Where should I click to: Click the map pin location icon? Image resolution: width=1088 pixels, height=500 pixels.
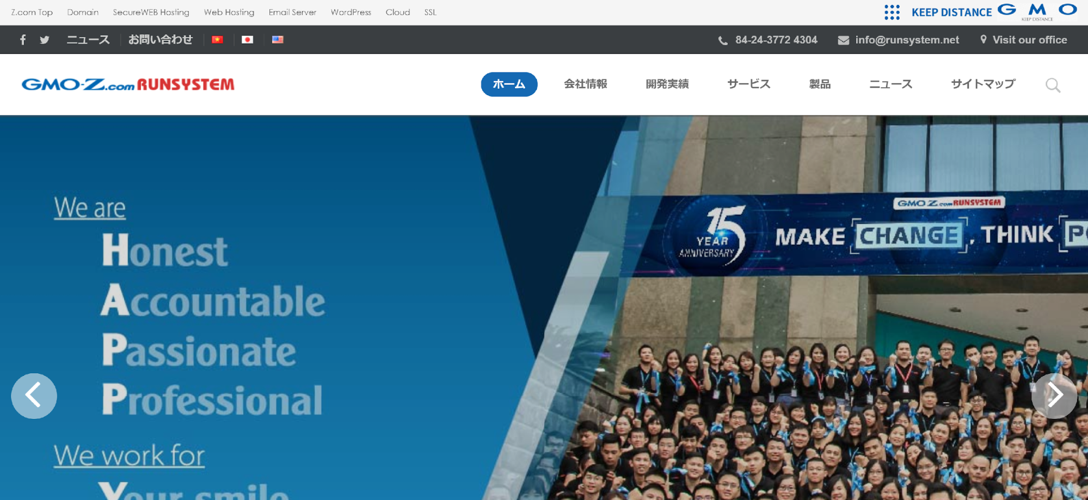(983, 40)
